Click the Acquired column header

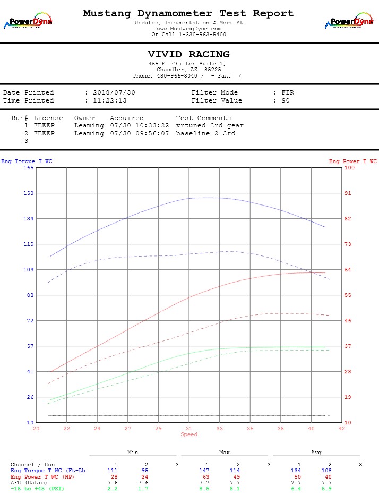(127, 118)
